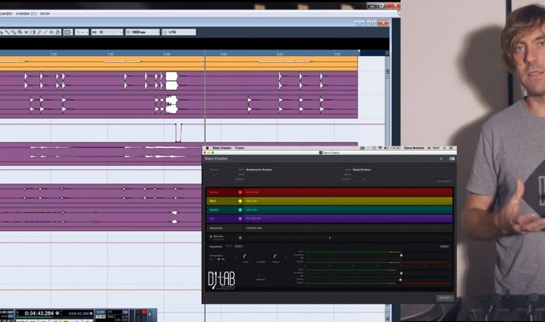Click the Masterfile mixdown.wav field
This screenshot has height=322, width=545.
coord(347,228)
